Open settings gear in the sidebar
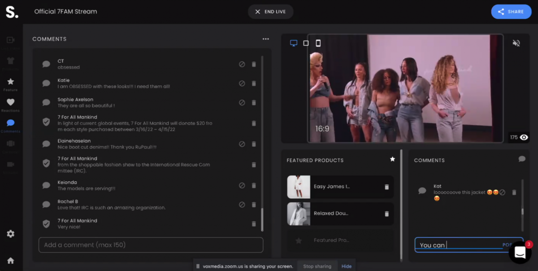 pos(10,234)
